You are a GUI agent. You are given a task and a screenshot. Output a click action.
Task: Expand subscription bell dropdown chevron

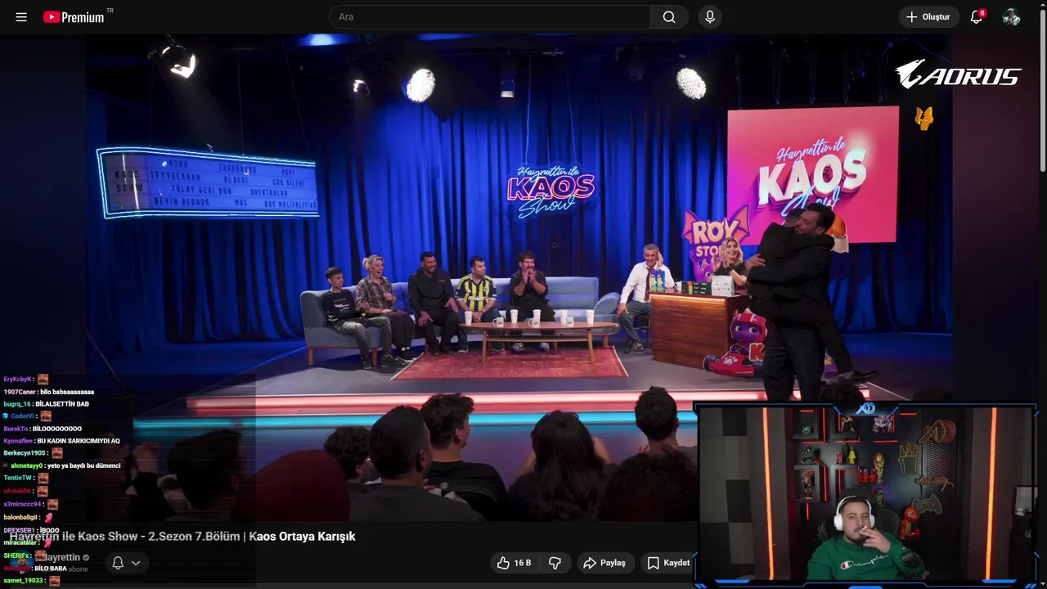point(136,563)
